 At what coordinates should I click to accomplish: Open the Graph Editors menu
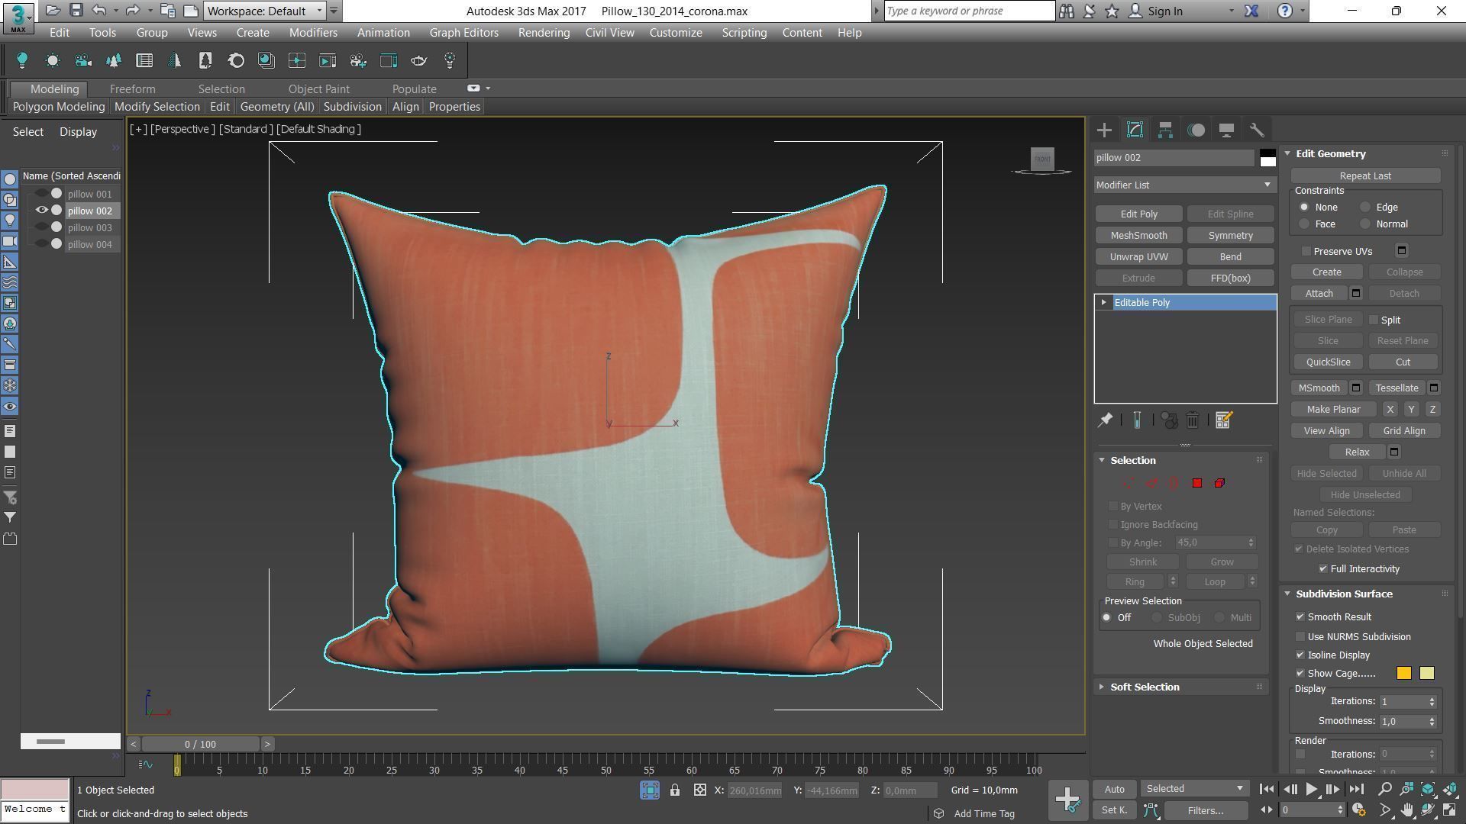pyautogui.click(x=463, y=33)
